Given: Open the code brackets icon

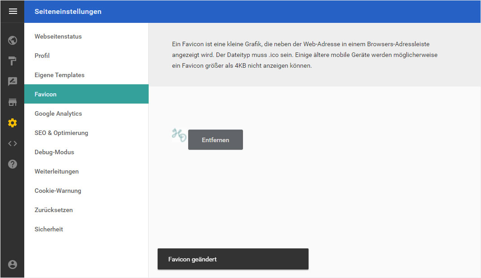Looking at the screenshot, I should (13, 143).
